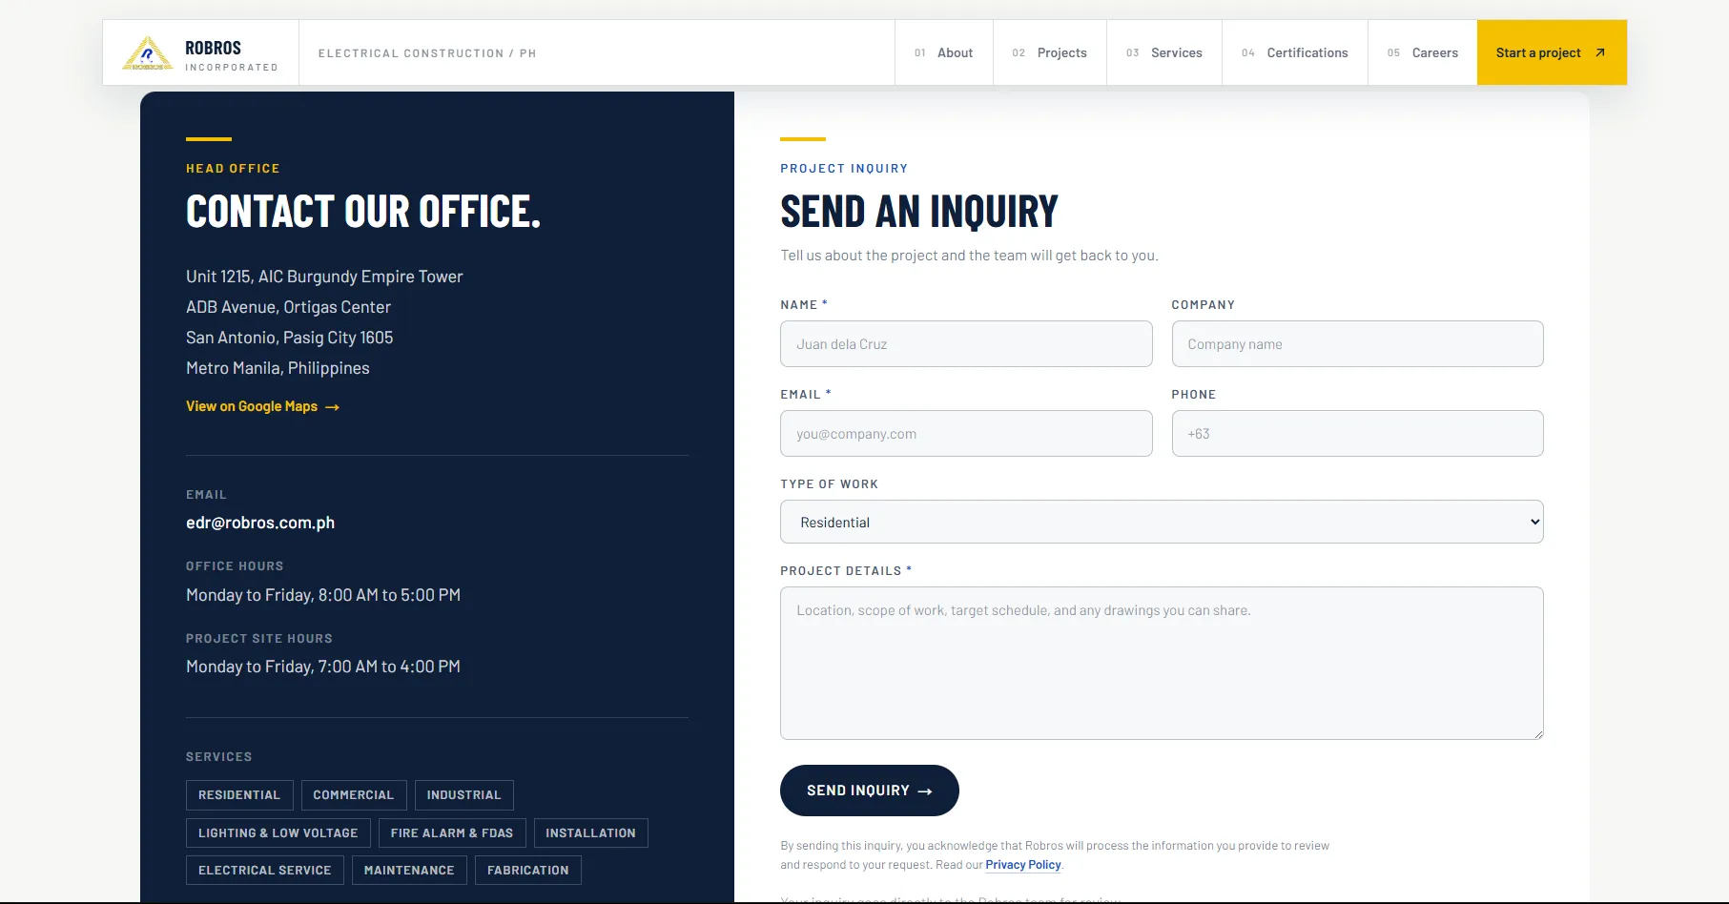Image resolution: width=1729 pixels, height=904 pixels.
Task: Focus the Name input field
Action: coord(966,343)
